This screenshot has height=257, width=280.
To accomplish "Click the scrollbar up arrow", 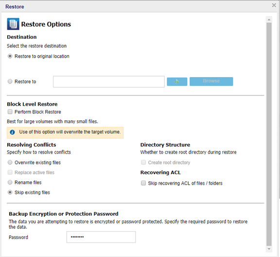I will click(x=269, y=19).
